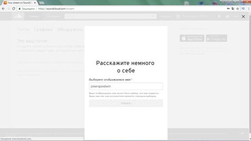
Task: Click the App Store download badge
Action: point(192,38)
